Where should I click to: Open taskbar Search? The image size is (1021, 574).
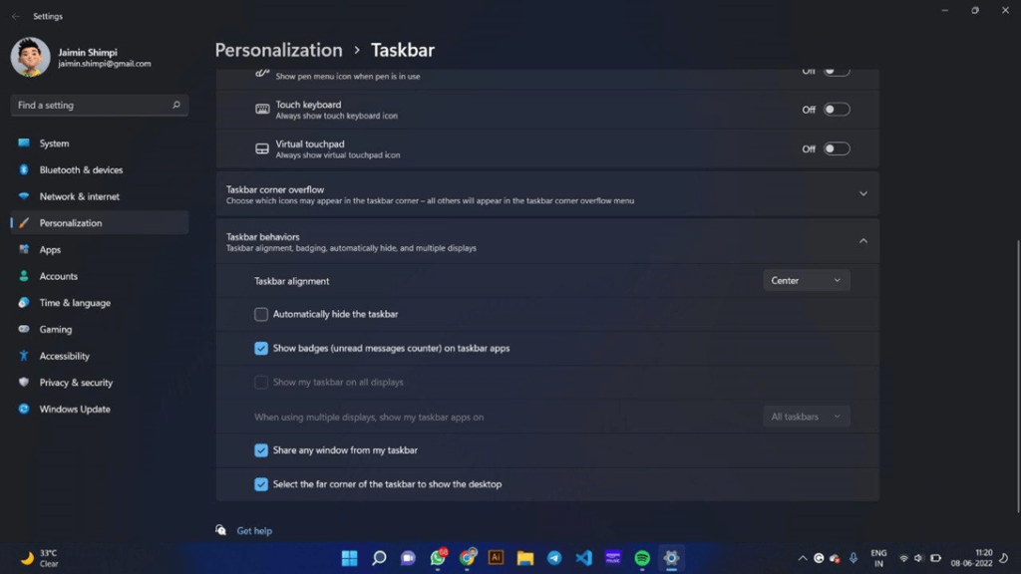pyautogui.click(x=379, y=558)
